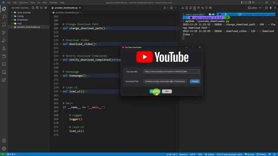Select youtube_downloader.py in the Explorer tree

pyautogui.click(x=29, y=27)
